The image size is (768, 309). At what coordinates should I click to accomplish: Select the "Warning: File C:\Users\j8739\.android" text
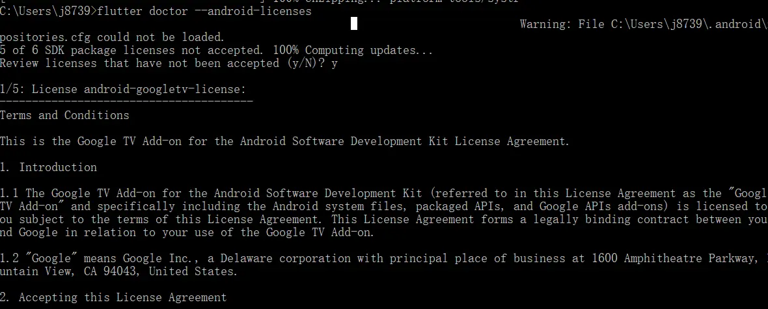click(644, 24)
